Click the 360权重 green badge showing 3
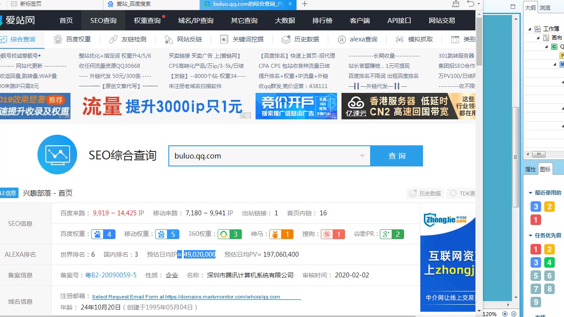This screenshot has height=317, width=564. tap(230, 234)
